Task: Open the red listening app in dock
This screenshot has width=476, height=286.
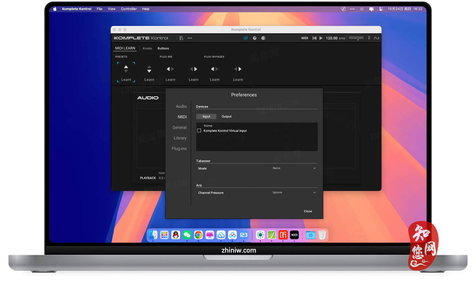Action: (x=283, y=235)
